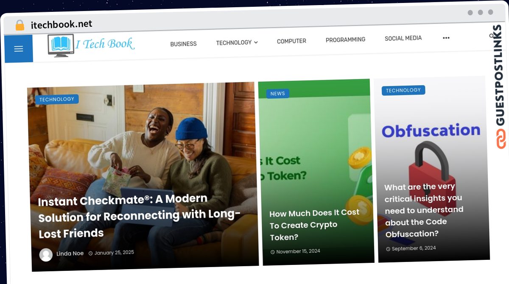The image size is (509, 284).
Task: Open the Business menu item
Action: 183,44
